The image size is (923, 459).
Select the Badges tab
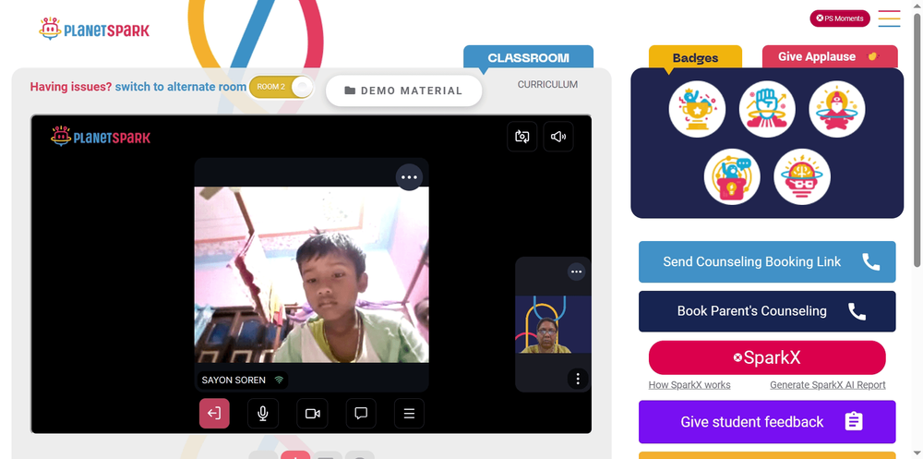695,58
